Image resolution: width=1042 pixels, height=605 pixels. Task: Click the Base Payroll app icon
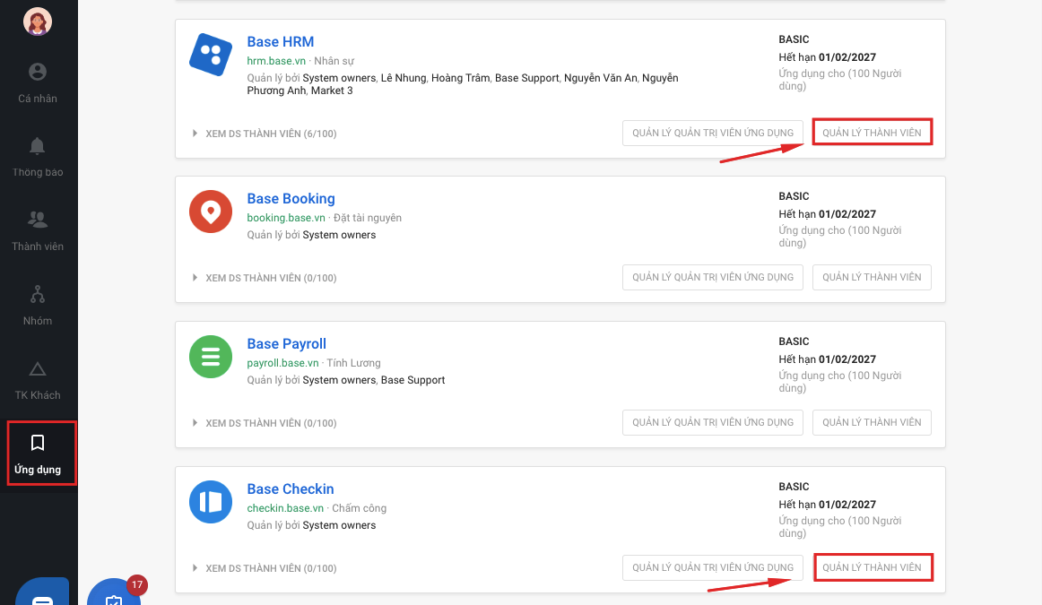pos(211,357)
